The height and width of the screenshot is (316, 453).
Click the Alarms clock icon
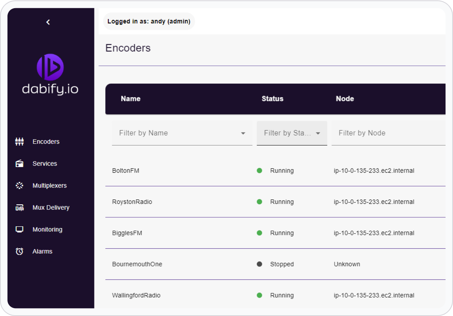[x=19, y=251]
